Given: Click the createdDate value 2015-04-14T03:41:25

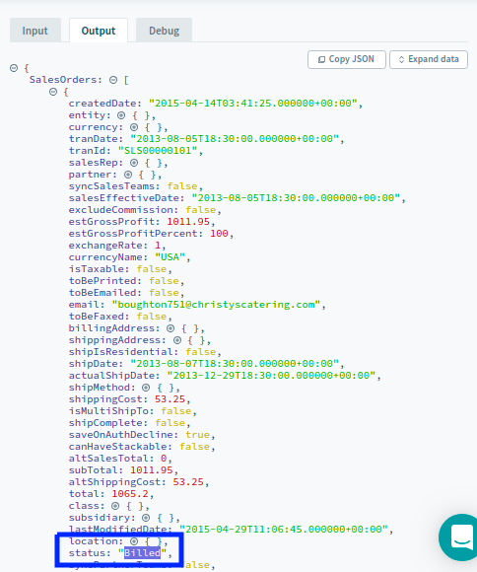Looking at the screenshot, I should 252,104.
